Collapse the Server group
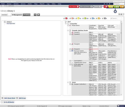 [x=68, y=82]
